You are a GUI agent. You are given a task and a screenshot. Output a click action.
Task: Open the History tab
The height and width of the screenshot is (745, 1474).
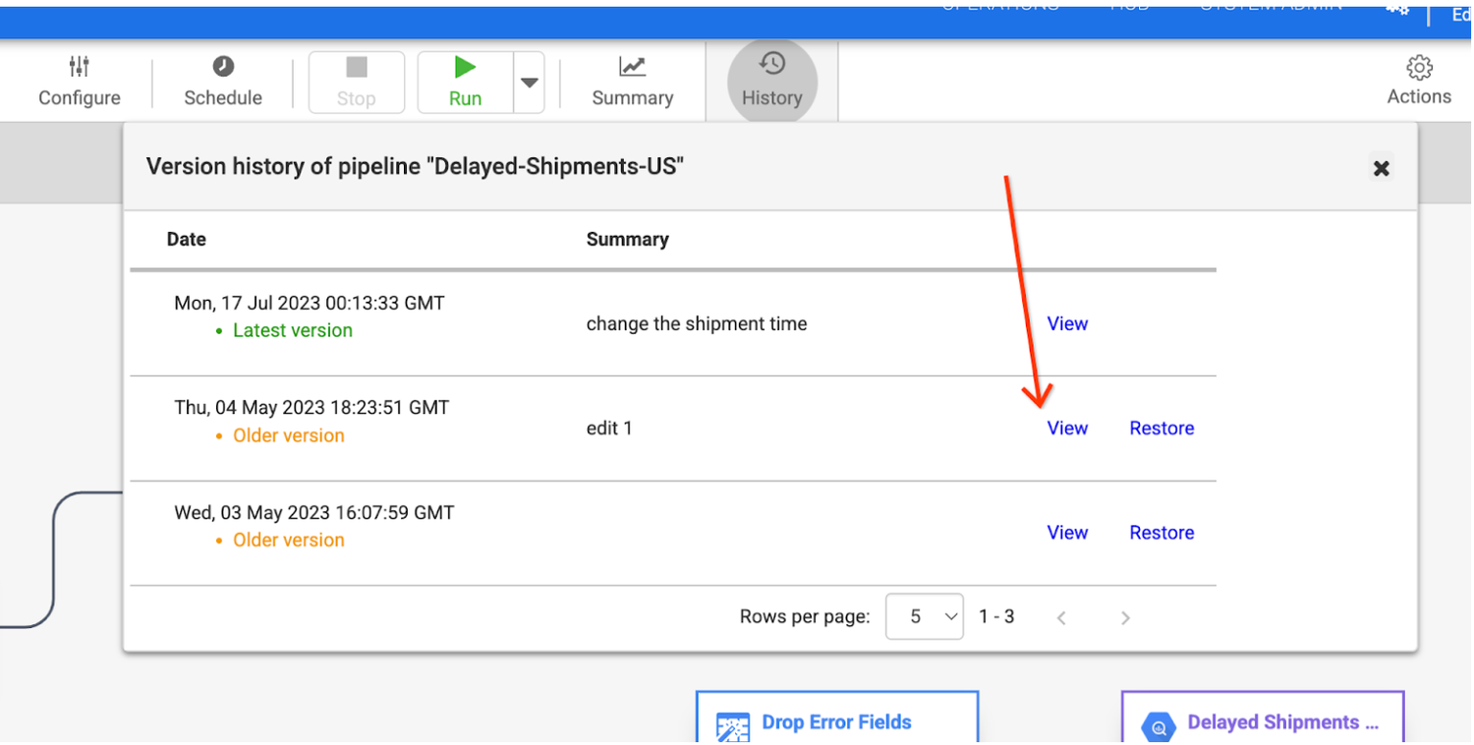click(772, 82)
